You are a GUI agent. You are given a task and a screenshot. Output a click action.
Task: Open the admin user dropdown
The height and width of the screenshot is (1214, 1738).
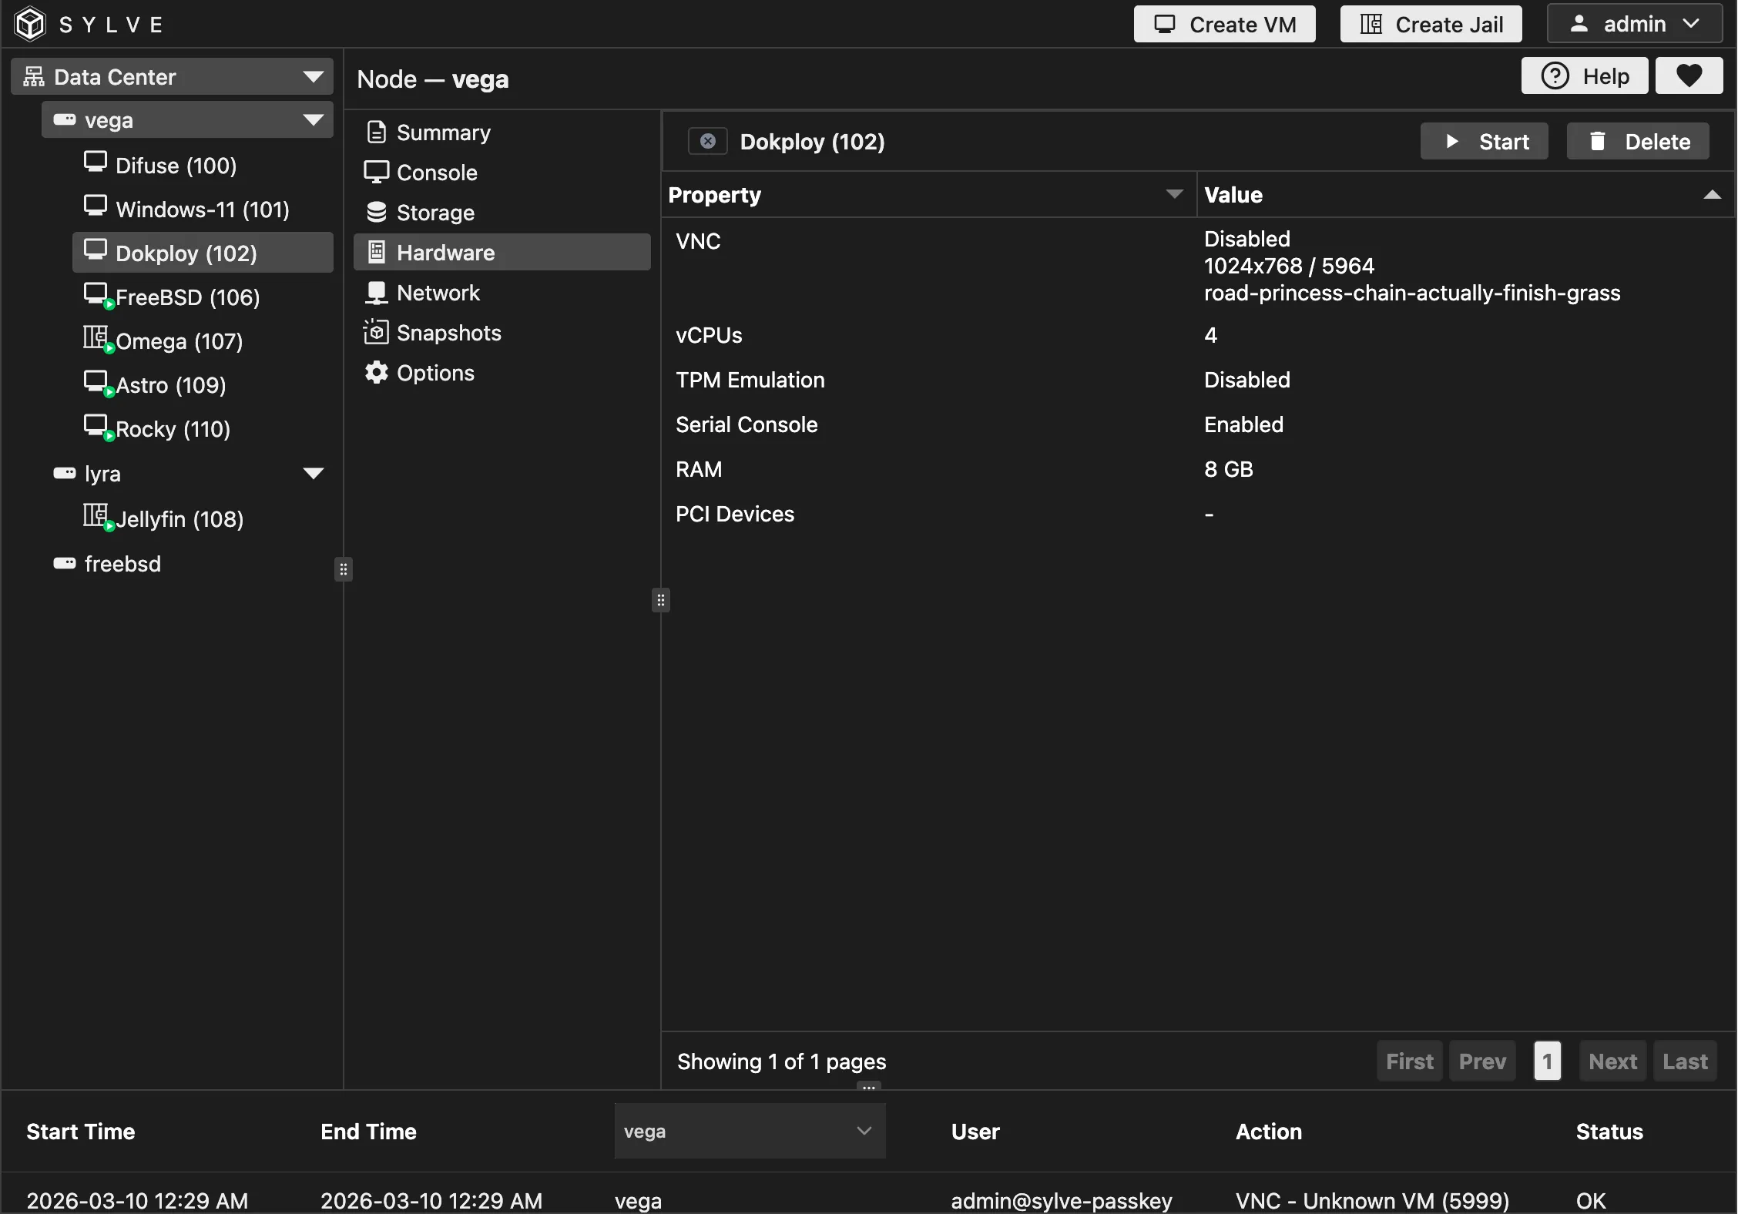click(1634, 24)
